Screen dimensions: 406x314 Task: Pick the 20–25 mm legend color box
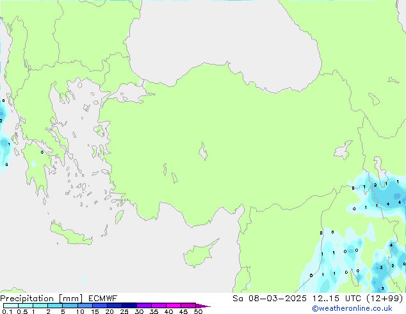coord(115,306)
